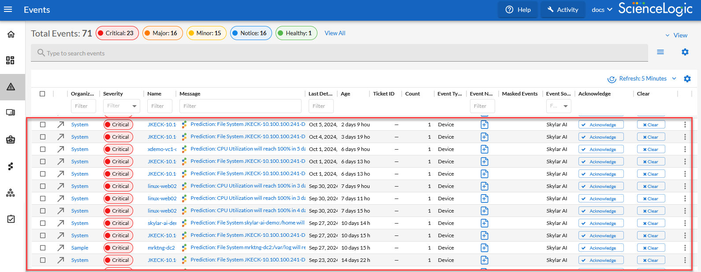Viewport: 701px width, 272px height.
Task: Open the Dashboards sidebar icon
Action: [x=11, y=60]
